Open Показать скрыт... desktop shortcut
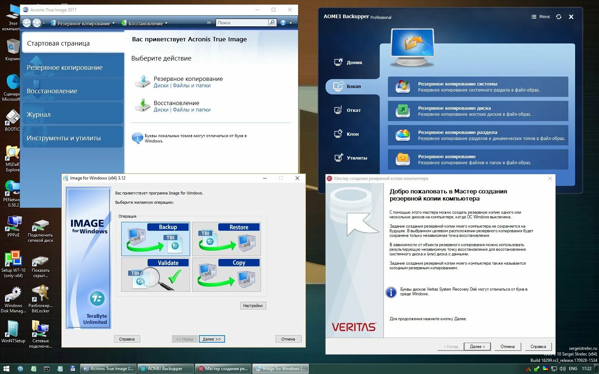This screenshot has height=374, width=599. pos(40,266)
